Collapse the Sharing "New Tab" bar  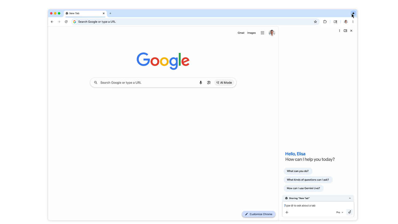point(350,198)
